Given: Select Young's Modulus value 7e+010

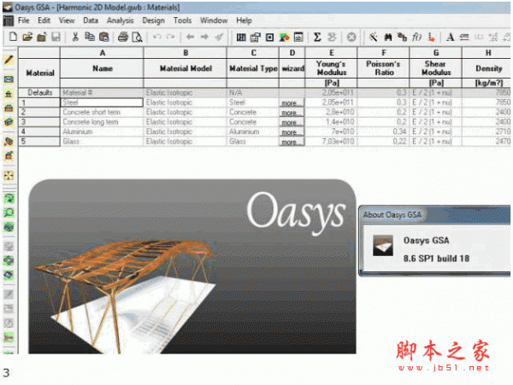Looking at the screenshot, I should pyautogui.click(x=331, y=132).
